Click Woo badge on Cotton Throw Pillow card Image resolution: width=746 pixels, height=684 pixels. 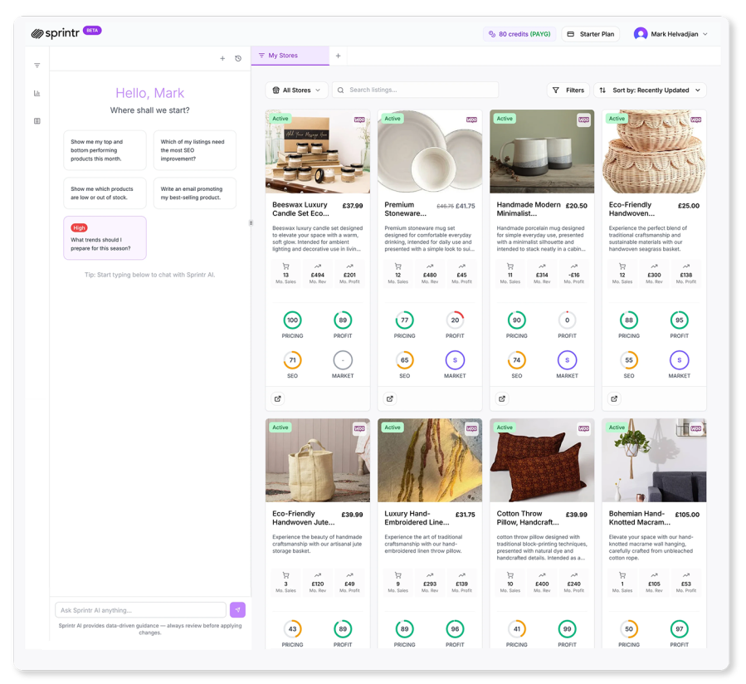tap(583, 428)
